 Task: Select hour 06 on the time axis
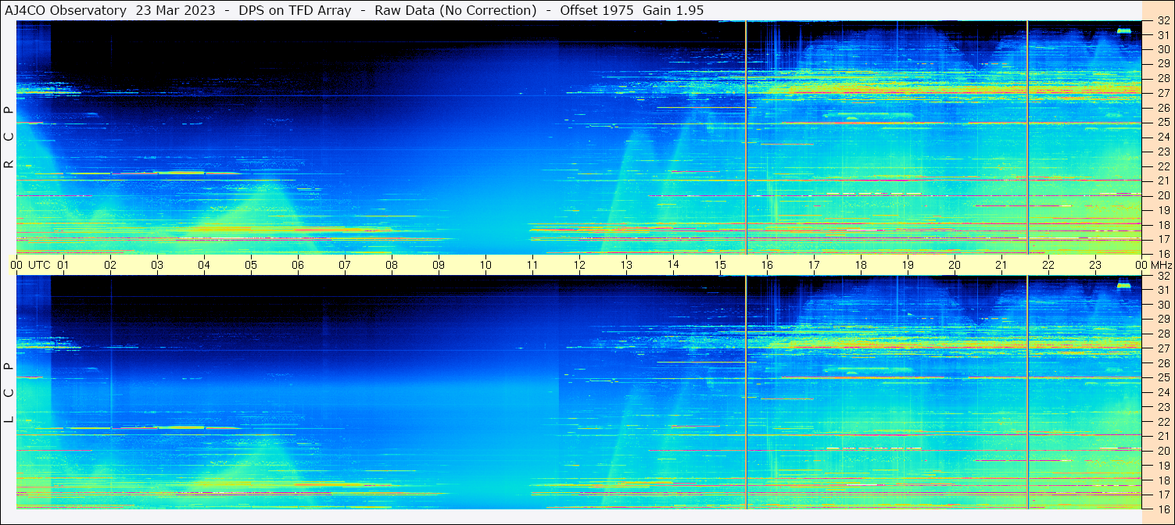[x=298, y=265]
